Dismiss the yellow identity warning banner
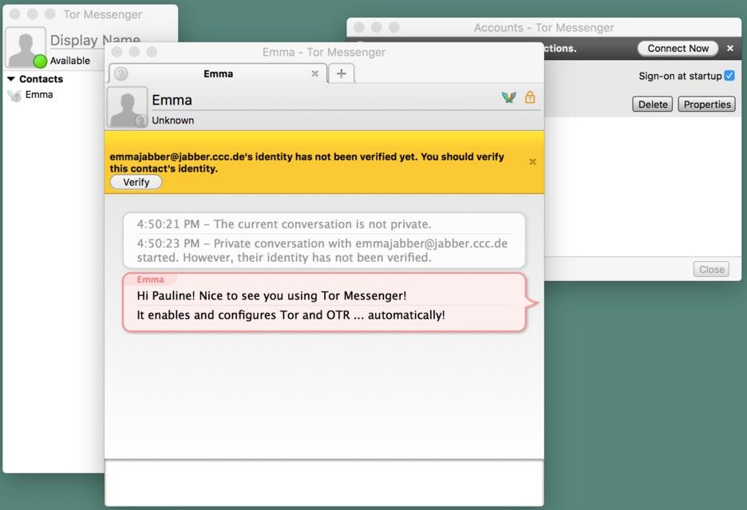Image resolution: width=747 pixels, height=510 pixels. point(532,161)
